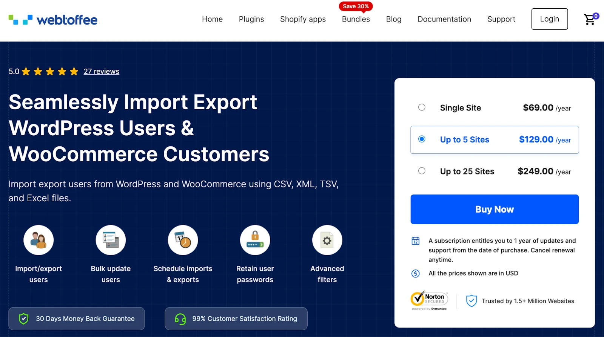Click the Login button

click(550, 19)
